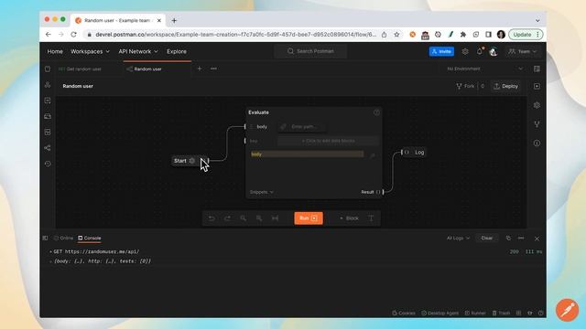Click the Evaluate block help icon
Viewport: 586px width, 329px height.
[376, 112]
